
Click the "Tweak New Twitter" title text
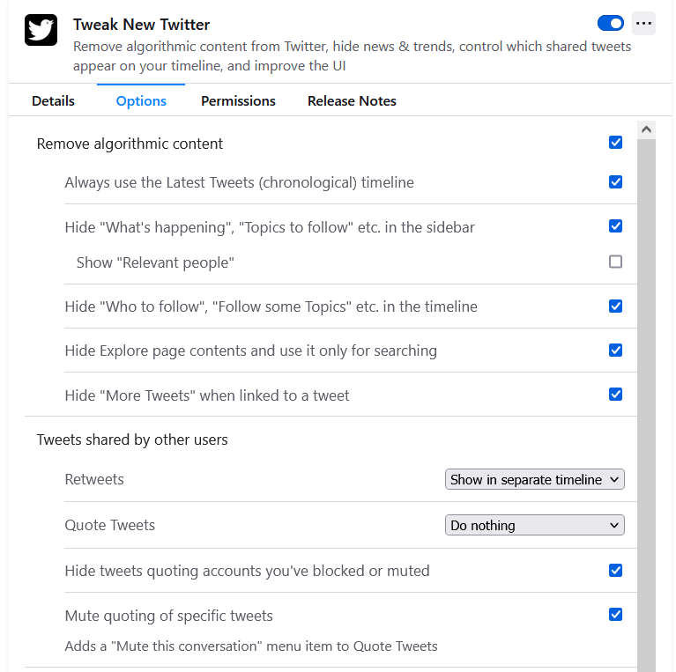point(141,25)
